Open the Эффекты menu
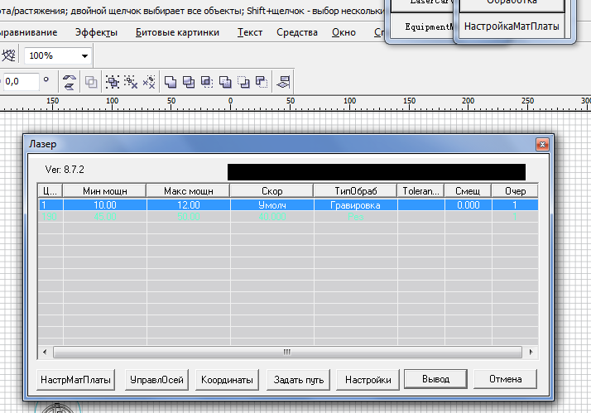This screenshot has height=413, width=591. 96,32
